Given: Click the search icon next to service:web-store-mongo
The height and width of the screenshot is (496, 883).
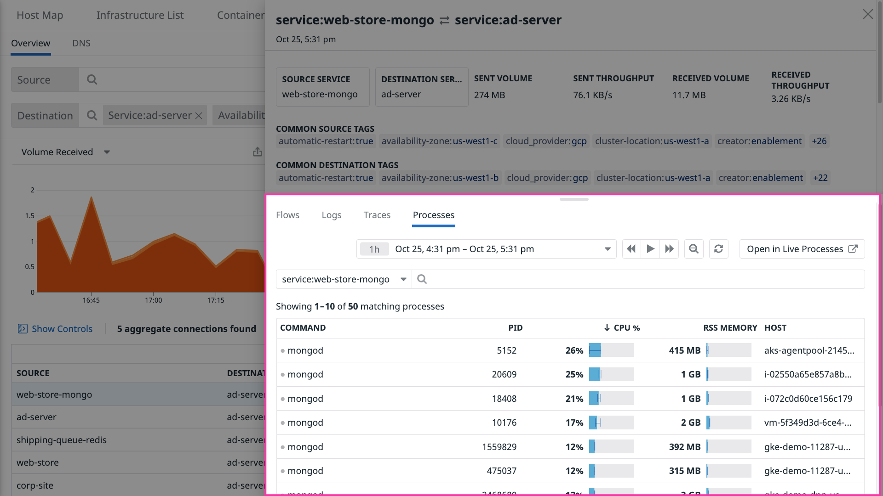Looking at the screenshot, I should click(x=422, y=279).
